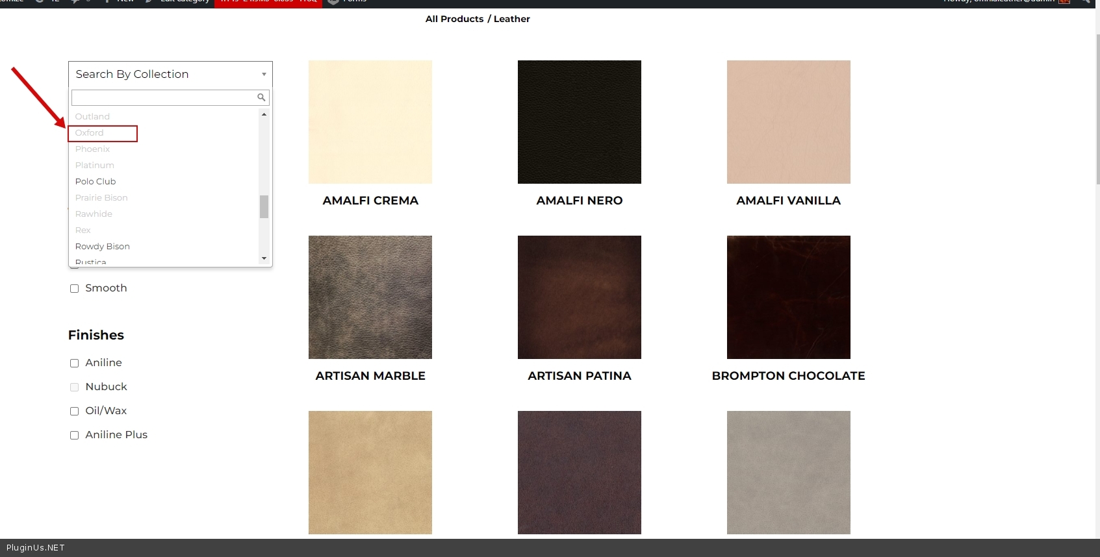Image resolution: width=1100 pixels, height=557 pixels.
Task: Open the Amalfi Vanilla product title
Action: (x=788, y=201)
